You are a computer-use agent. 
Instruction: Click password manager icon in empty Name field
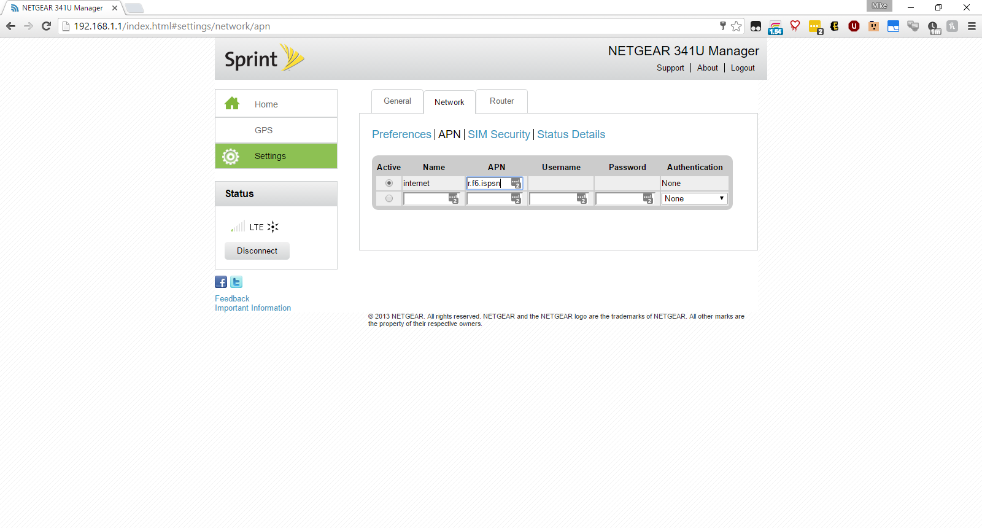(454, 198)
